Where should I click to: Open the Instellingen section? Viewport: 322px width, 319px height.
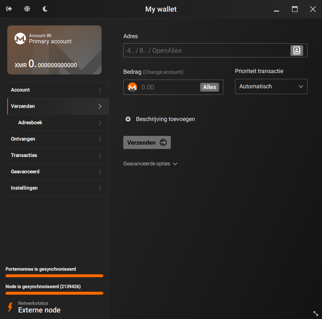54,188
